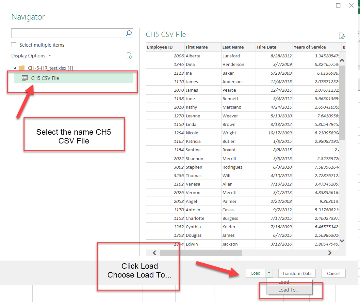Click the last name Jackson cell

pos(238,244)
